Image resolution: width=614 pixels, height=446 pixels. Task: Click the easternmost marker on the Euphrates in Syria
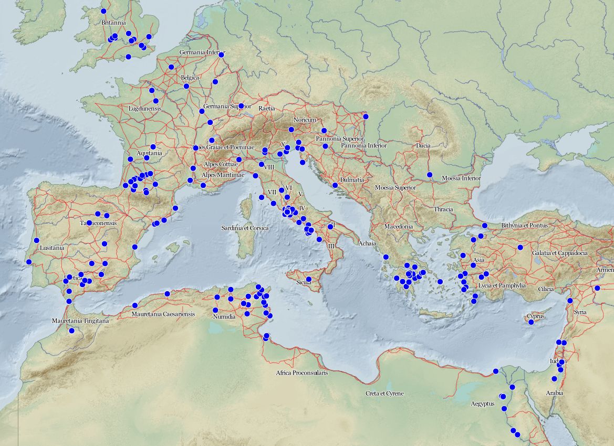(598, 288)
